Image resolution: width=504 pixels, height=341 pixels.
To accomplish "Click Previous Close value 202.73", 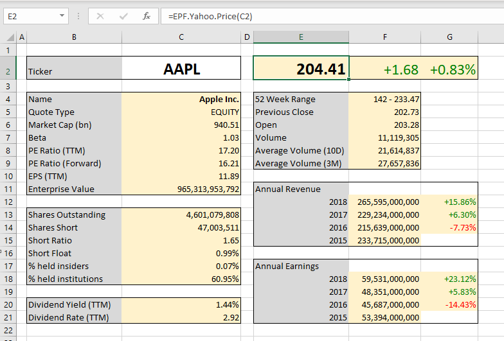I will [384, 112].
